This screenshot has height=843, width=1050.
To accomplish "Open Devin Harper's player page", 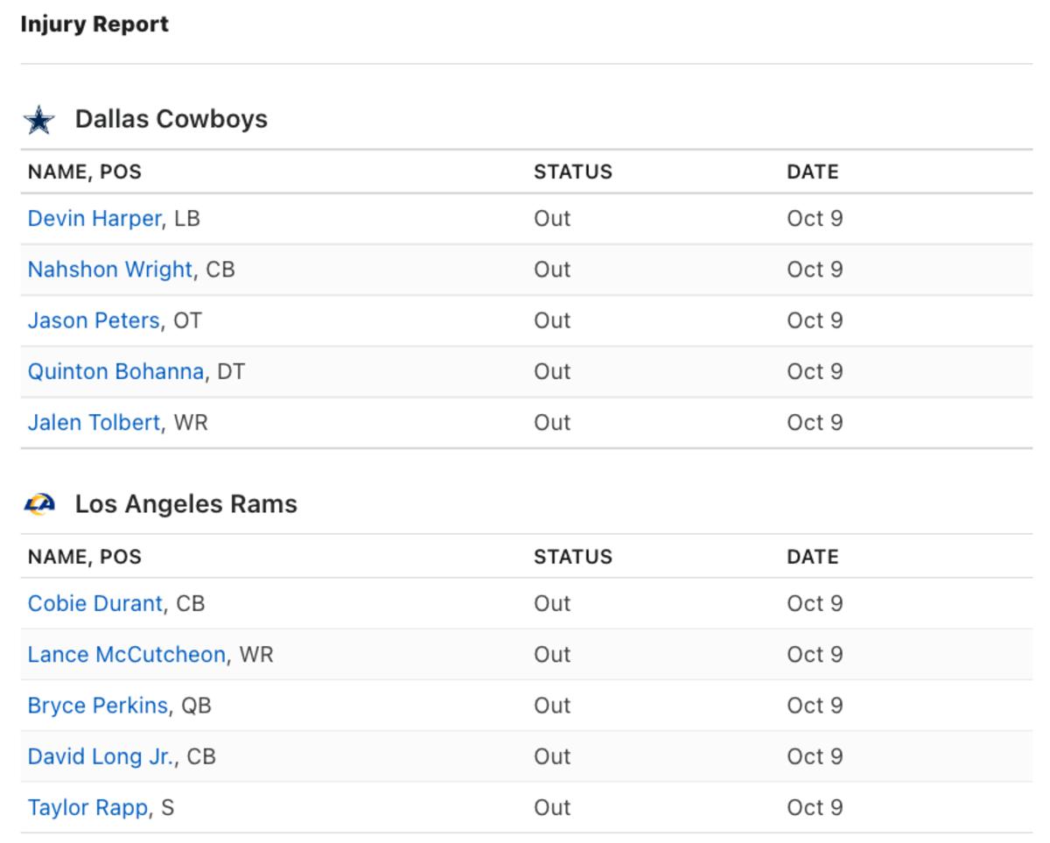I will pyautogui.click(x=94, y=218).
